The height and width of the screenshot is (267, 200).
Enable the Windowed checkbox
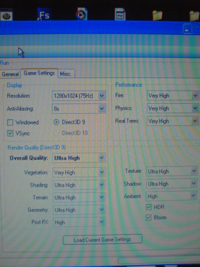coord(10,122)
